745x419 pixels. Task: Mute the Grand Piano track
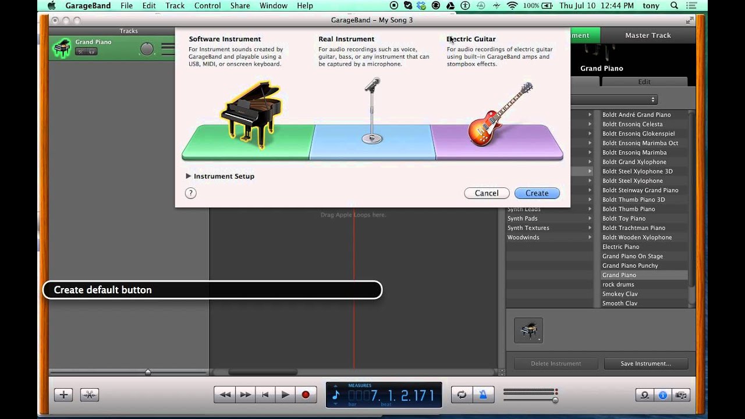click(x=80, y=52)
